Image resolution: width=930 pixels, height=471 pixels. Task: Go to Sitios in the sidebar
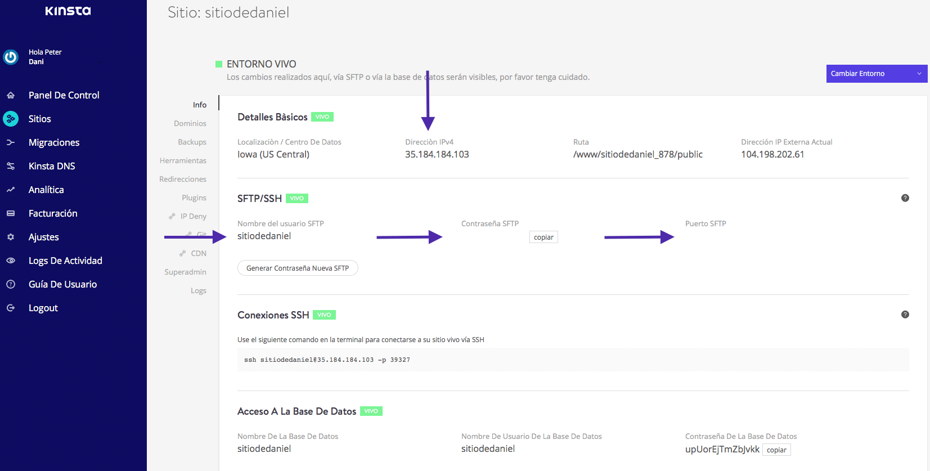click(39, 119)
